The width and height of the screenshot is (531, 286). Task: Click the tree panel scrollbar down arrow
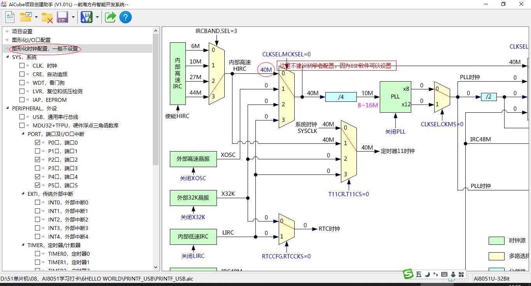(156, 267)
